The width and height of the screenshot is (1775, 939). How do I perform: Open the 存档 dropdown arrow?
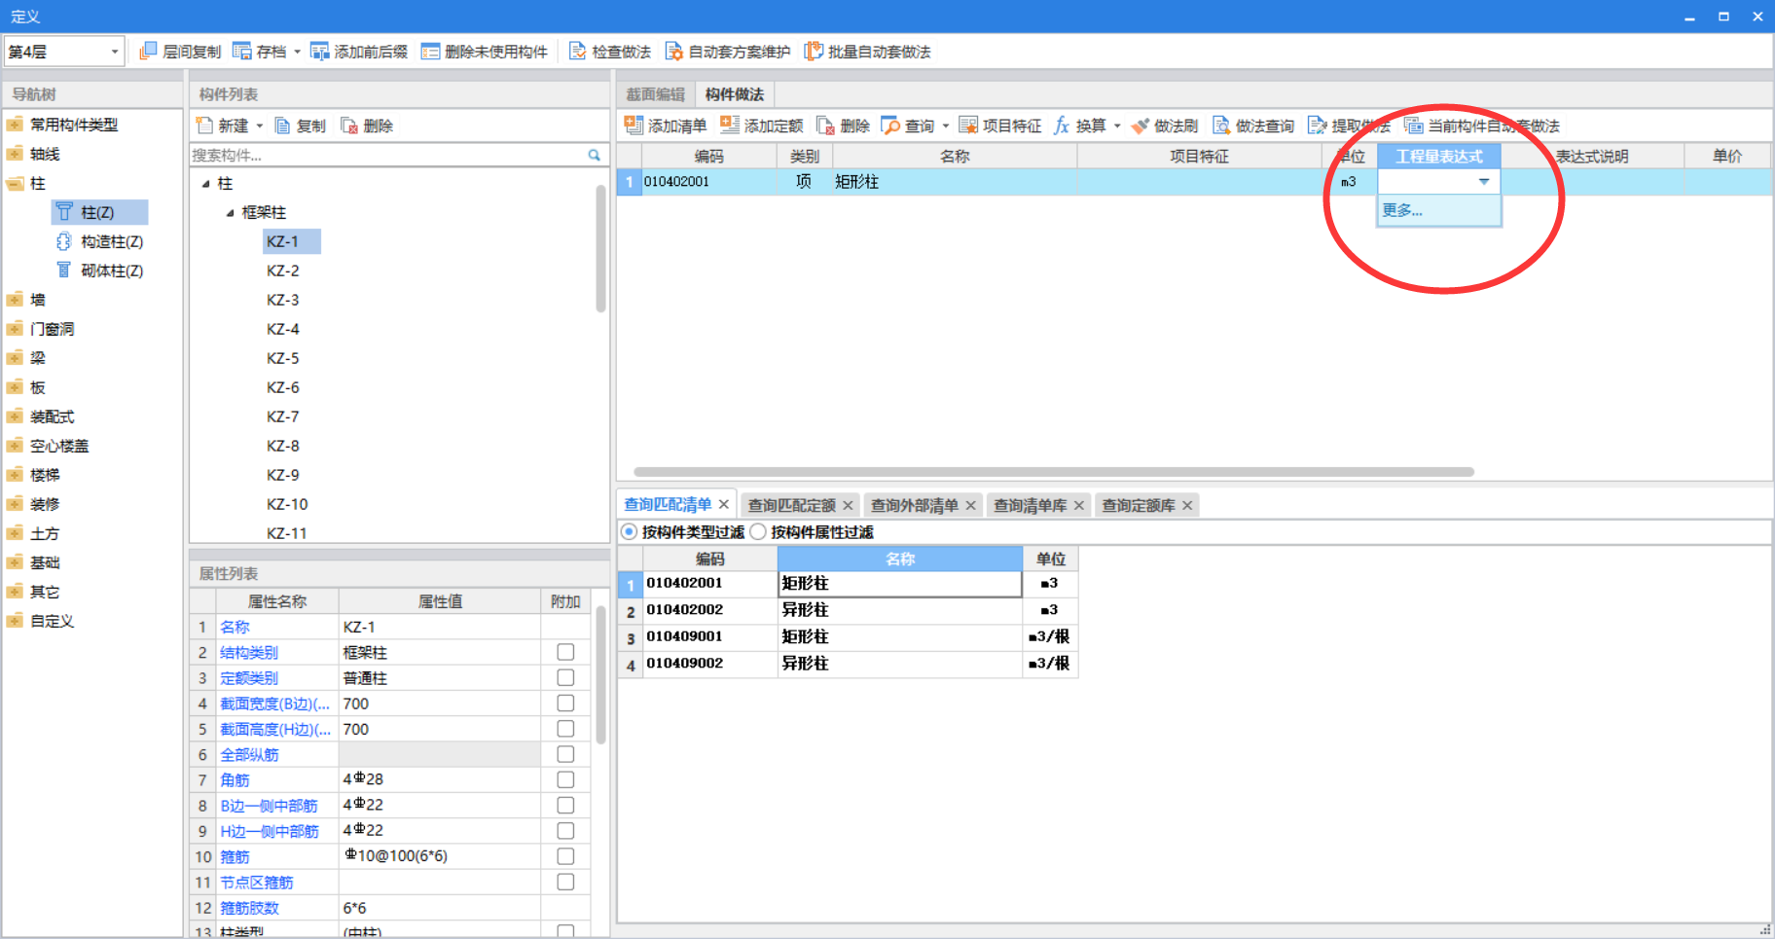click(297, 52)
